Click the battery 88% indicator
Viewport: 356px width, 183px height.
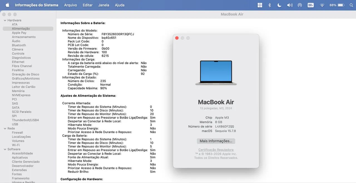337,5
